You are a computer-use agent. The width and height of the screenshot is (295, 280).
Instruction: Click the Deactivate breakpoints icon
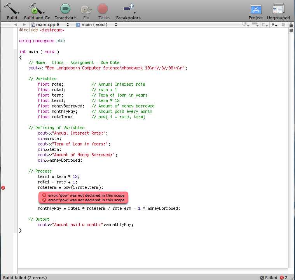[65, 9]
